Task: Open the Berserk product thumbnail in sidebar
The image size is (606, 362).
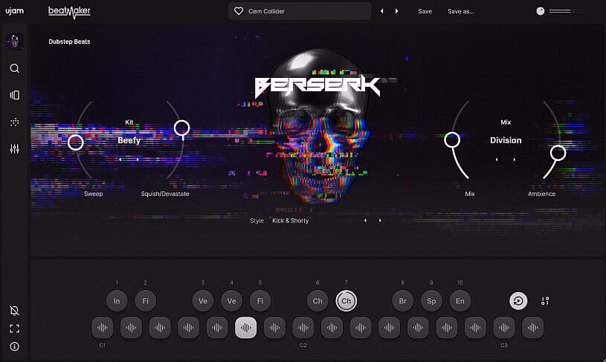Action: [15, 42]
